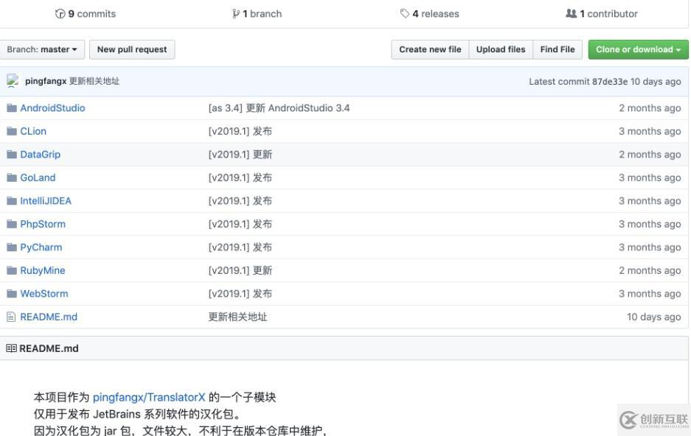Image resolution: width=691 pixels, height=436 pixels.
Task: Click the README.md file icon
Action: pos(12,317)
